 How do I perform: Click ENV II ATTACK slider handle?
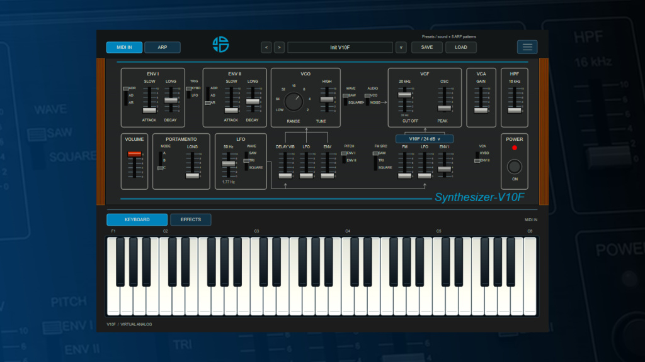pos(231,111)
